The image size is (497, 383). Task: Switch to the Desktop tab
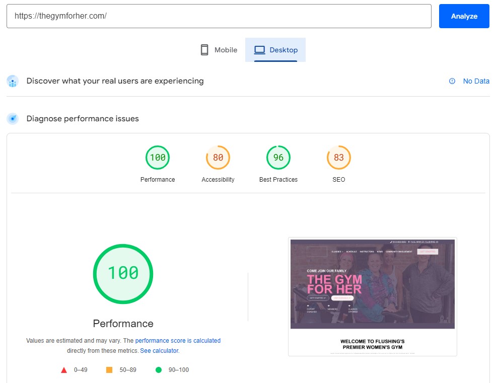coord(275,50)
